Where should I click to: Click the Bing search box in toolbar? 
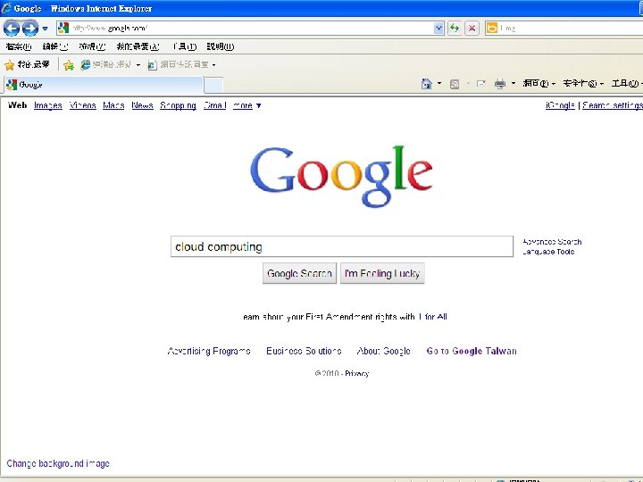[x=570, y=28]
